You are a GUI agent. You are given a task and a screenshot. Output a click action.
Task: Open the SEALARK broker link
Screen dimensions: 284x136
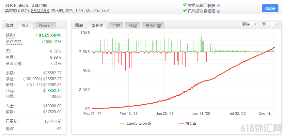point(40,11)
